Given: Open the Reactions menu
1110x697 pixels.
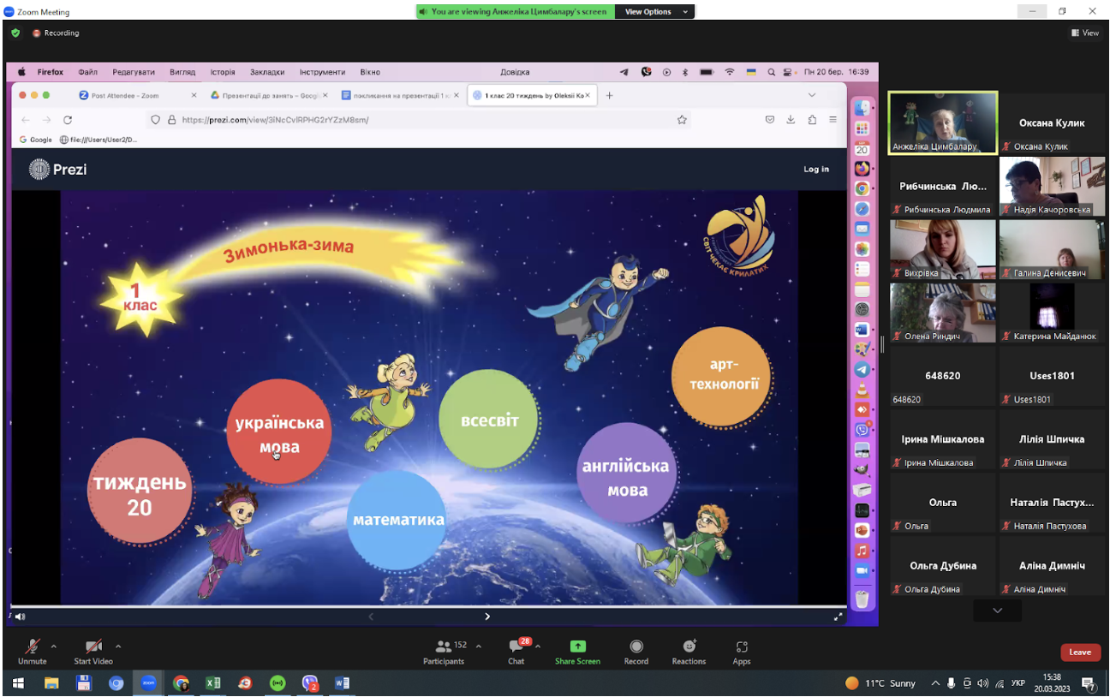Looking at the screenshot, I should [x=689, y=652].
